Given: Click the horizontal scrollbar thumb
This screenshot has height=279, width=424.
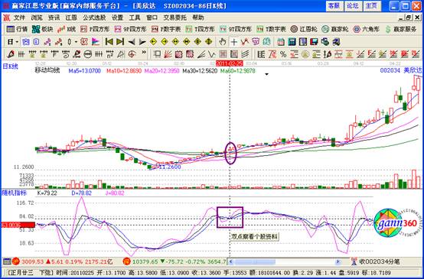Looking at the screenshot, I should [x=255, y=261].
